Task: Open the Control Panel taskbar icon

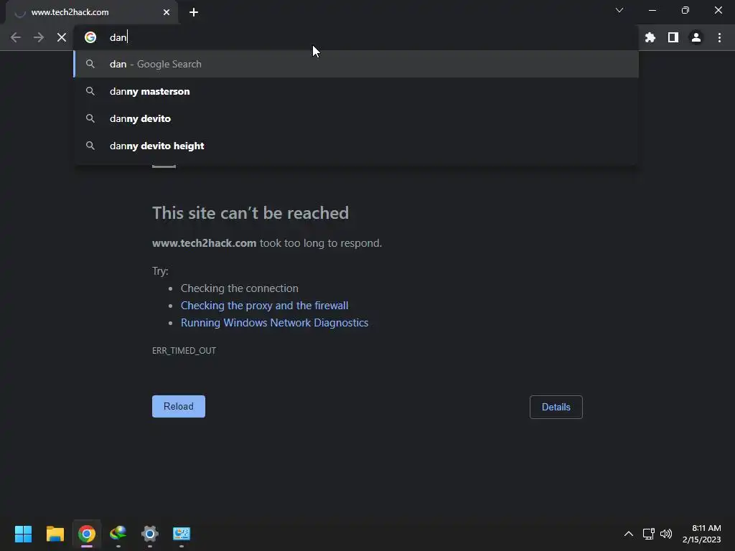Action: 182,534
